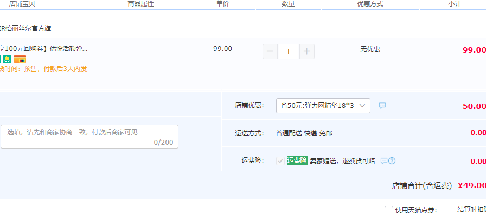
Task: Click the 使用天猫点券: label
Action: 416,210
